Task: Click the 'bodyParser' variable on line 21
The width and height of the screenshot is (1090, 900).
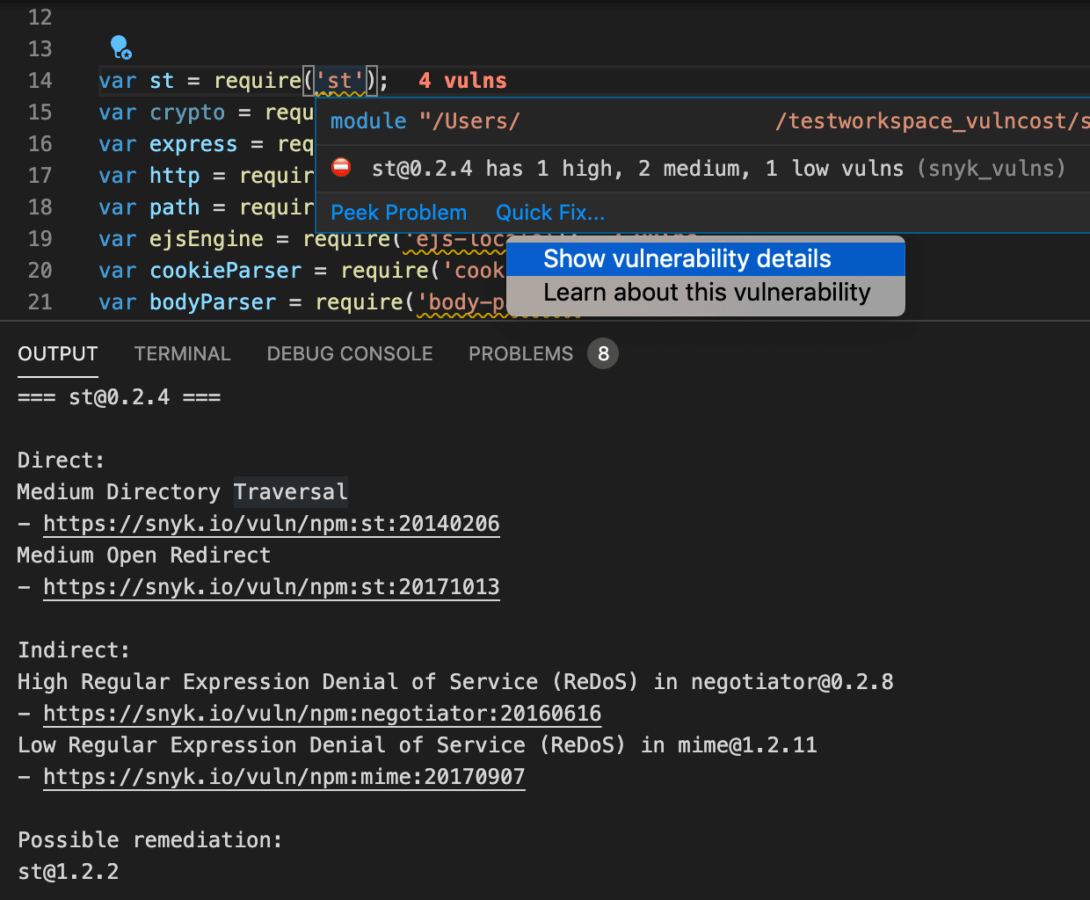Action: coord(213,302)
